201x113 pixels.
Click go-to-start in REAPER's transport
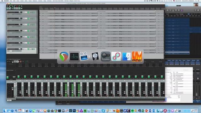(x=8, y=62)
